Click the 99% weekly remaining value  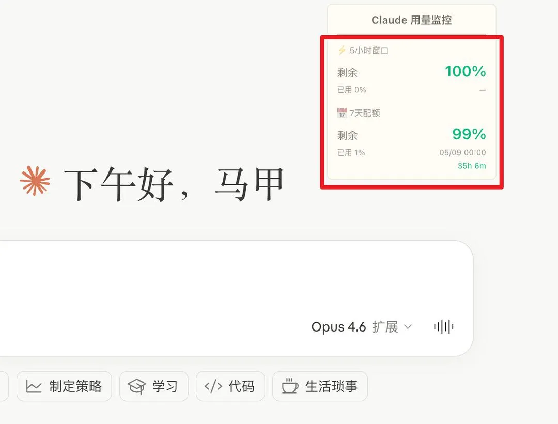[x=469, y=134]
